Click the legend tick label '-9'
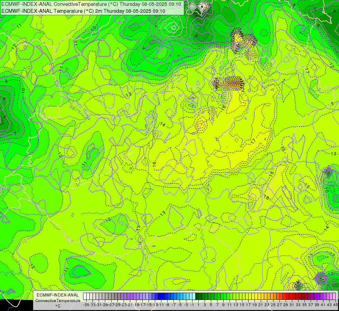The height and width of the screenshot is (311, 339). (x=167, y=305)
